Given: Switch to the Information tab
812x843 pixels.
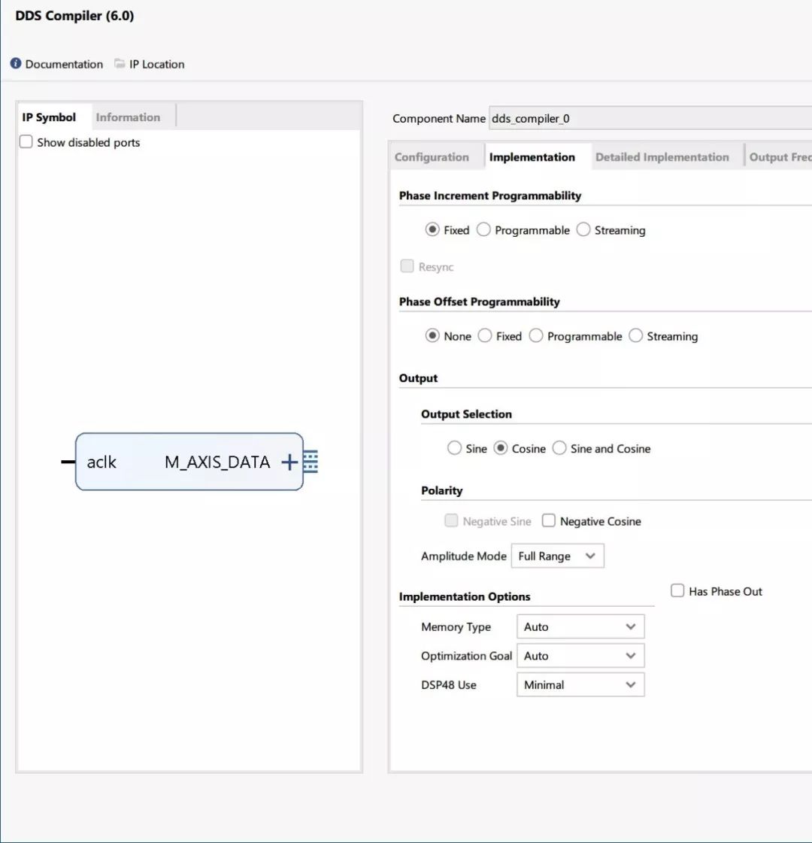Looking at the screenshot, I should (128, 117).
